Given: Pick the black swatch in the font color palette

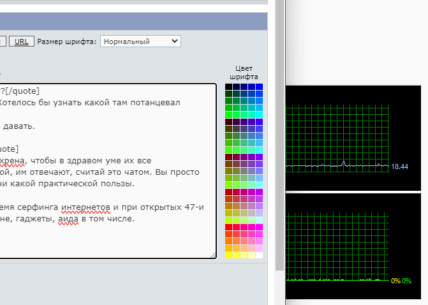Looking at the screenshot, I should tap(229, 87).
